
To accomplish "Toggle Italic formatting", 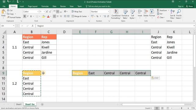I will coord(28,16).
